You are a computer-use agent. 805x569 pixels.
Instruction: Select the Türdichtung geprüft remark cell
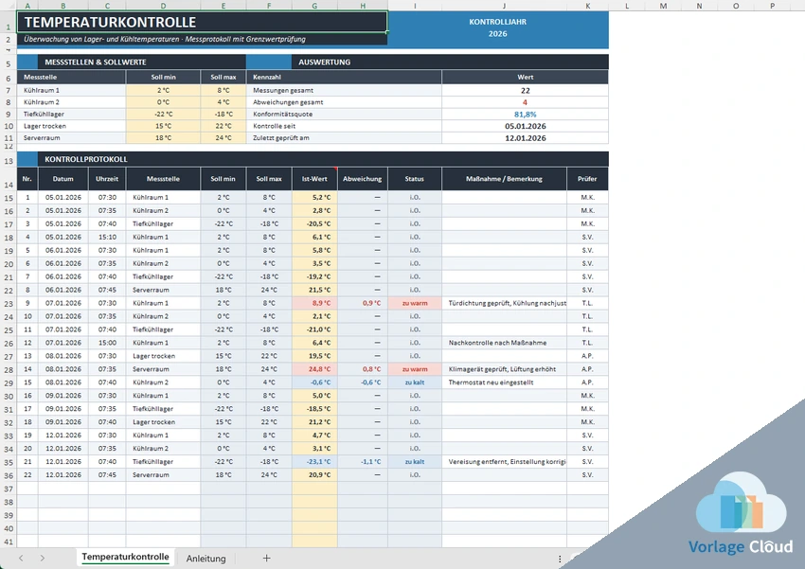click(x=504, y=303)
